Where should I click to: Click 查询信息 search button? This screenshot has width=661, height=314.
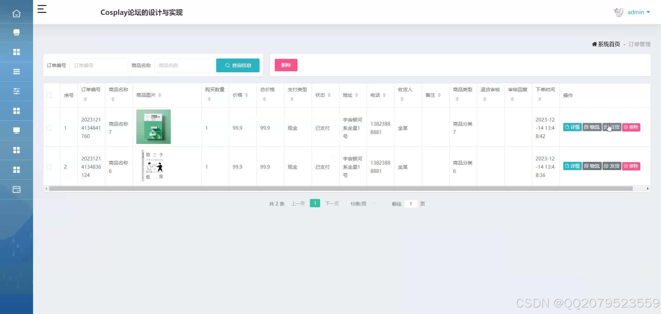(238, 65)
